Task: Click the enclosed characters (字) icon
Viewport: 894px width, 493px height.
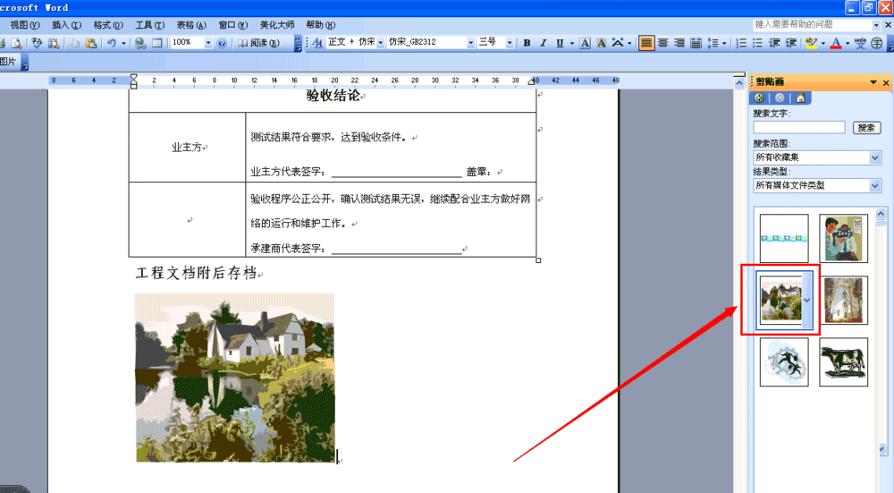Action: pyautogui.click(x=877, y=43)
